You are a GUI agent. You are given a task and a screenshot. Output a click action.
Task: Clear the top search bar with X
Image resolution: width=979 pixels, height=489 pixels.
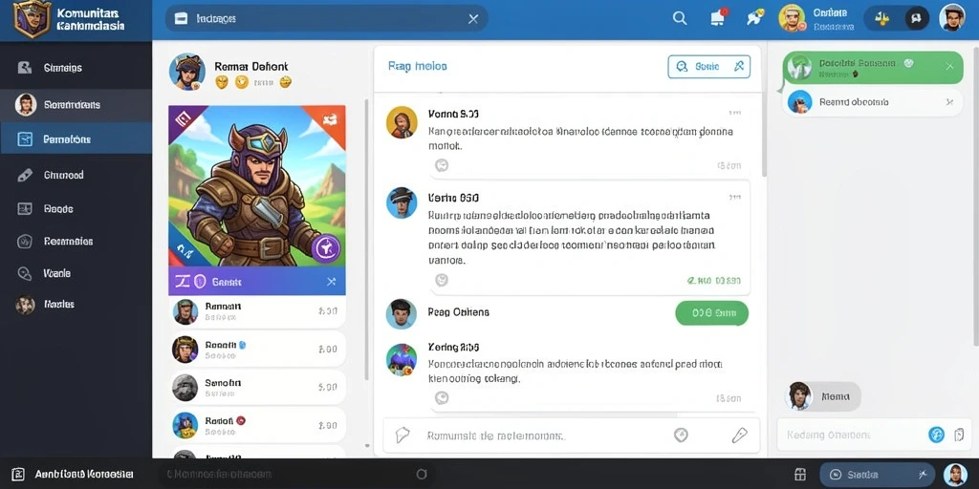473,19
